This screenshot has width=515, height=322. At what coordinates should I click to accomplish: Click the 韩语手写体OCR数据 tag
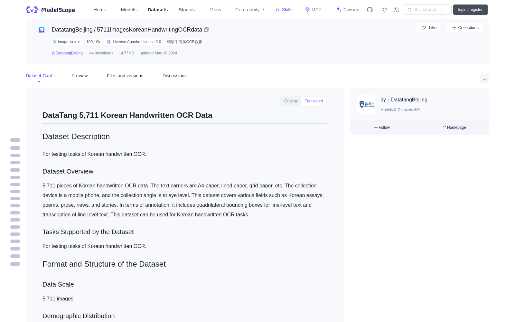point(185,42)
